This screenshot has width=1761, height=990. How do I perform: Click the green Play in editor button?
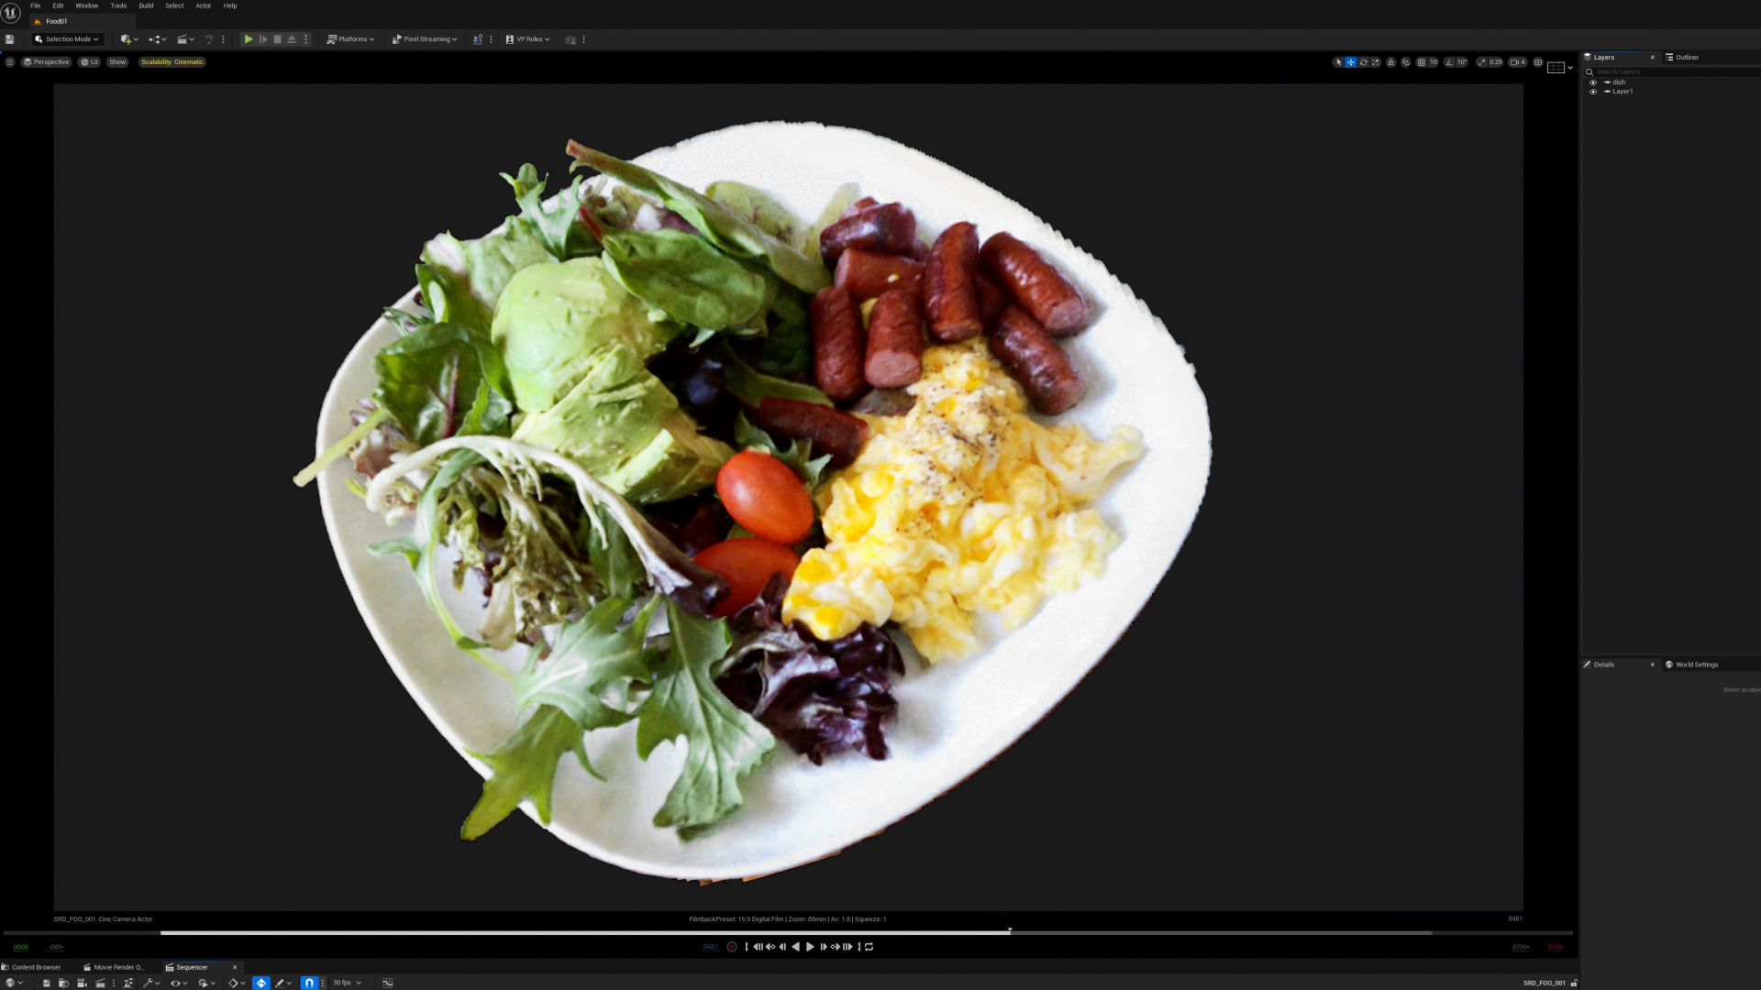248,39
